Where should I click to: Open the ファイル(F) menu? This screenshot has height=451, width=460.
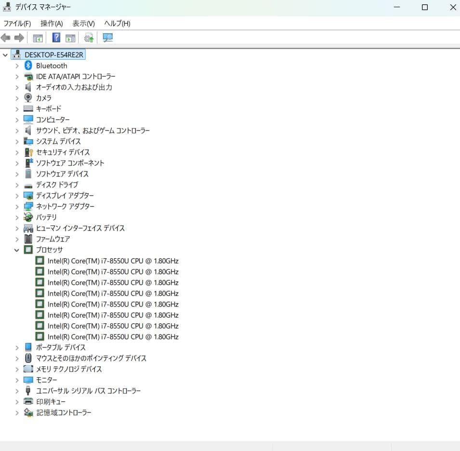pyautogui.click(x=17, y=23)
